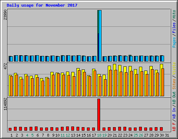Click the red kB bar for day 12
The width and height of the screenshot is (178, 139).
(x=67, y=129)
